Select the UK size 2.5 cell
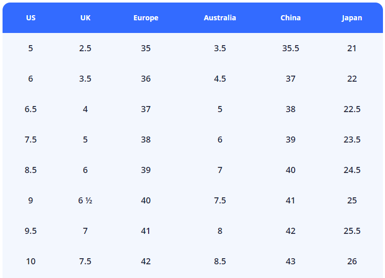 85,48
